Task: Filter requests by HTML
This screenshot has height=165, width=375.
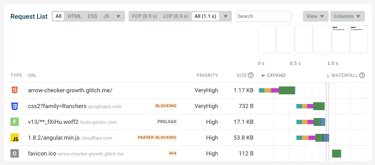Action: (75, 16)
